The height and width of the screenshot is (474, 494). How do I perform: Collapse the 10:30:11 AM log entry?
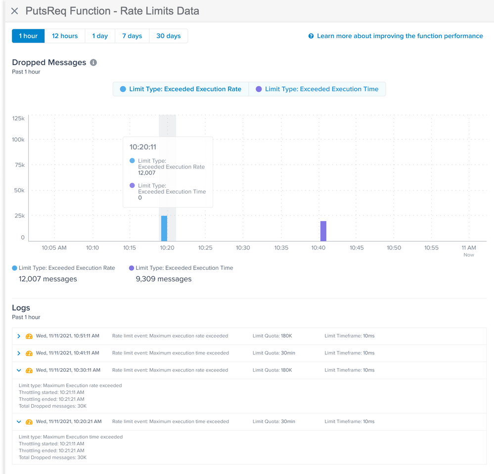(19, 370)
